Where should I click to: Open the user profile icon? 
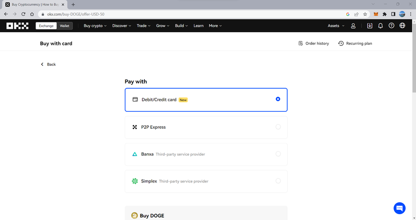[353, 26]
